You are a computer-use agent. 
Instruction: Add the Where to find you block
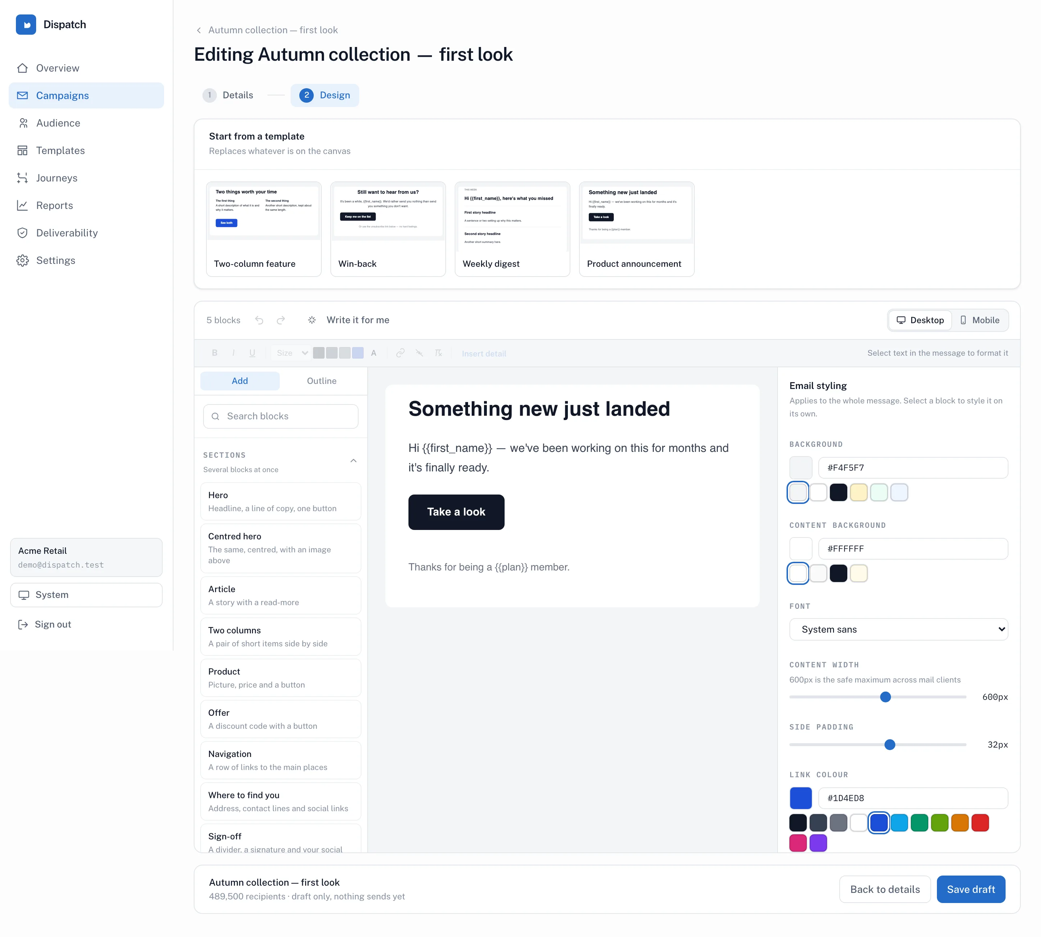280,801
